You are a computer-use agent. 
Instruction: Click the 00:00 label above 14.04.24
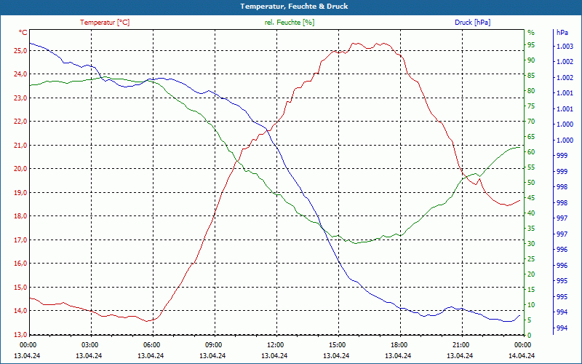(522, 345)
